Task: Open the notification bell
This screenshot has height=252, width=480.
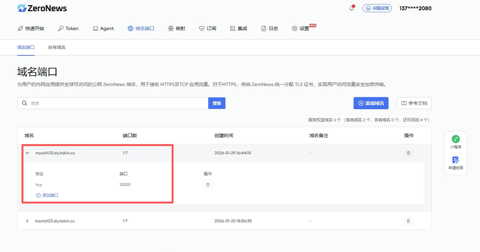Action: point(352,8)
